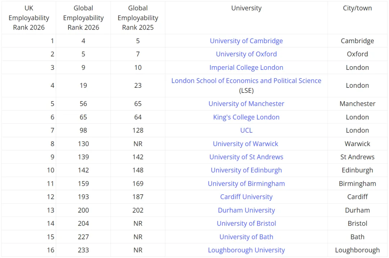
Task: Open the University of Manchester link
Action: pyautogui.click(x=246, y=104)
